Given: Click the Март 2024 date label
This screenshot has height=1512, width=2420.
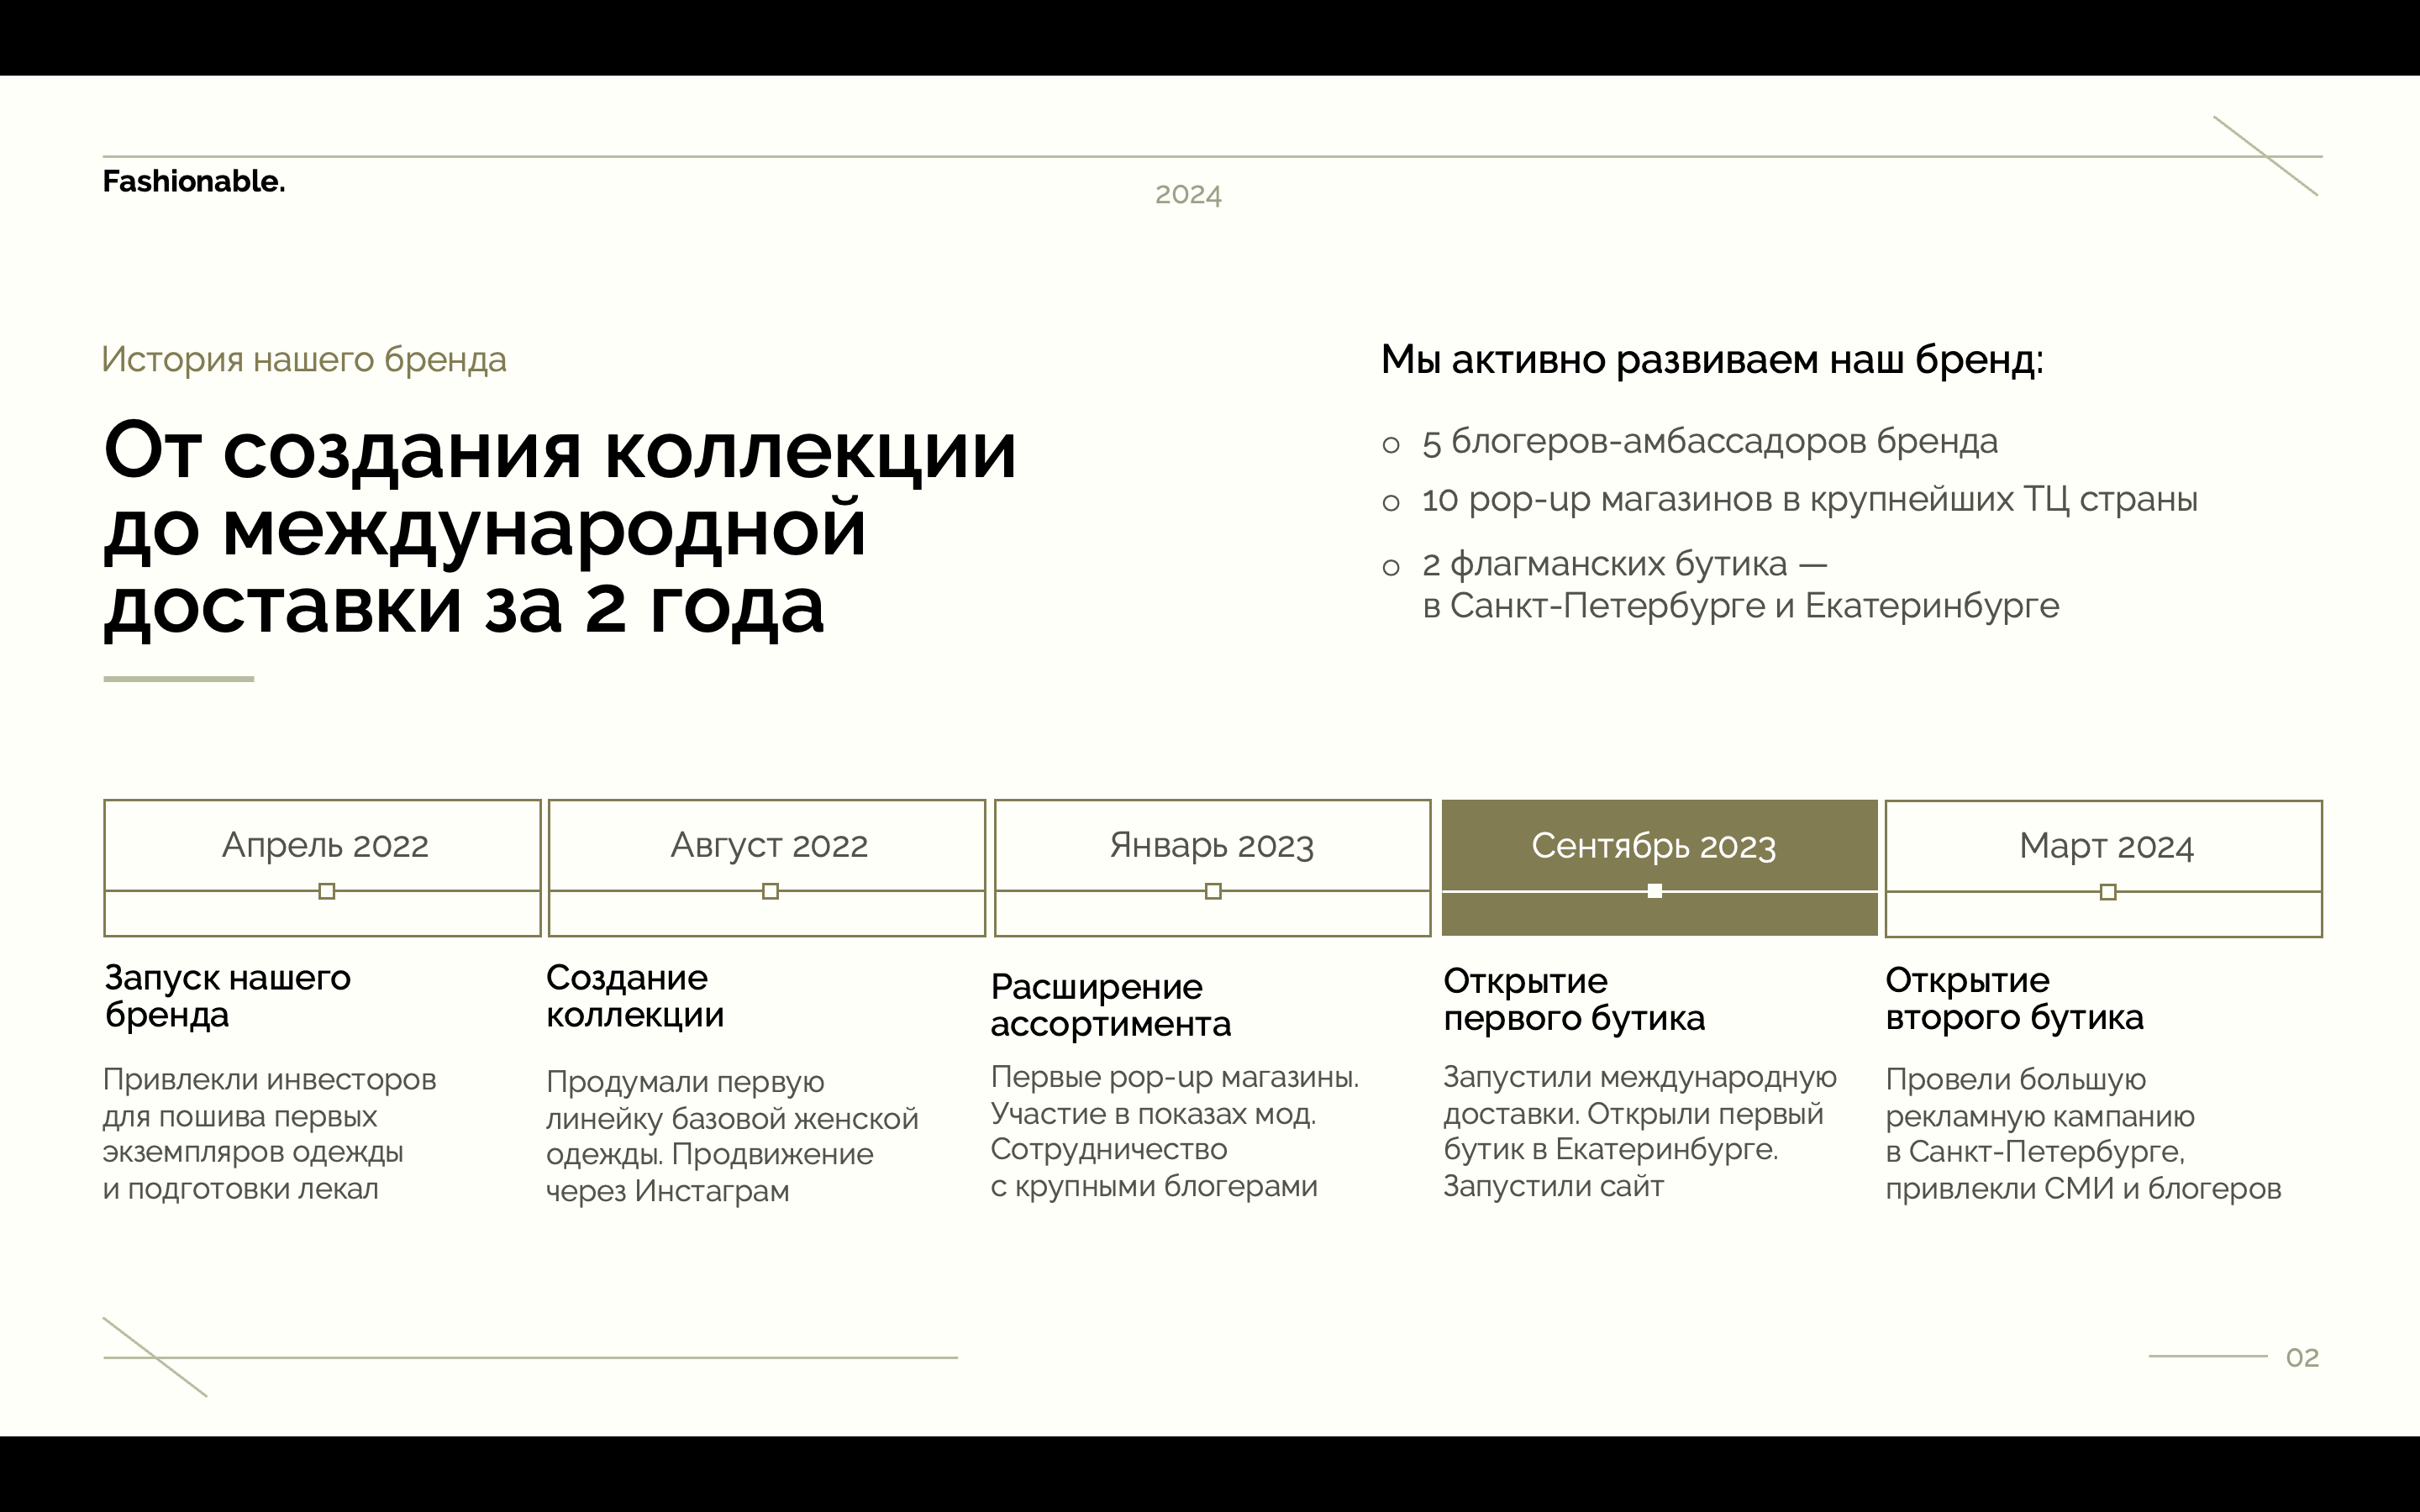Looking at the screenshot, I should coord(2106,847).
